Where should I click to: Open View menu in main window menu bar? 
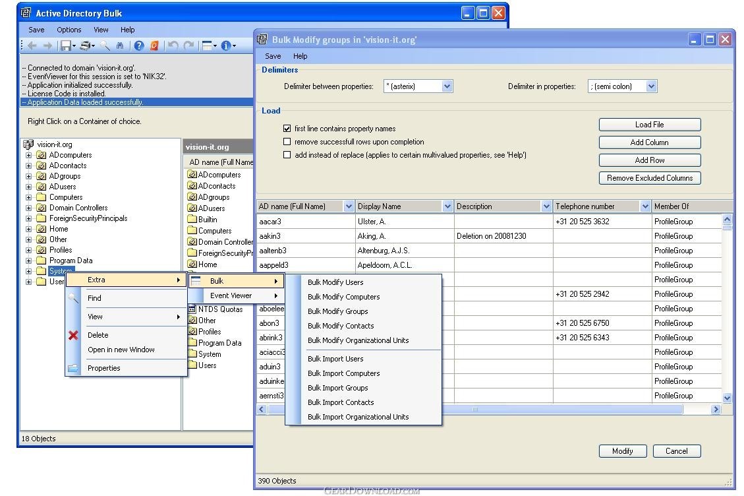click(x=101, y=30)
